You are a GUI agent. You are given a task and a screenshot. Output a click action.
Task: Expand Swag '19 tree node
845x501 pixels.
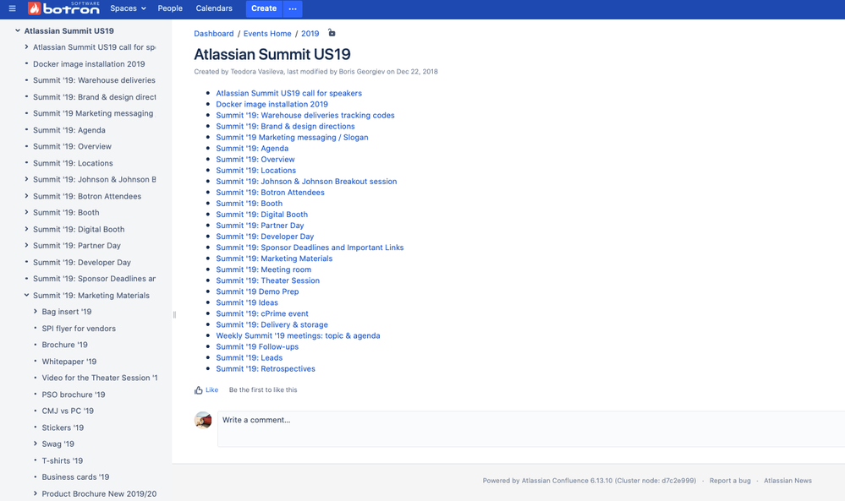[36, 444]
